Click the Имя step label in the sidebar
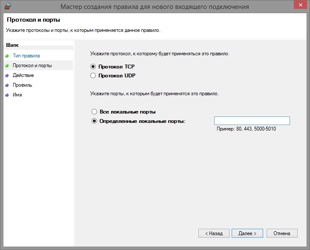The width and height of the screenshot is (310, 250). tap(17, 95)
